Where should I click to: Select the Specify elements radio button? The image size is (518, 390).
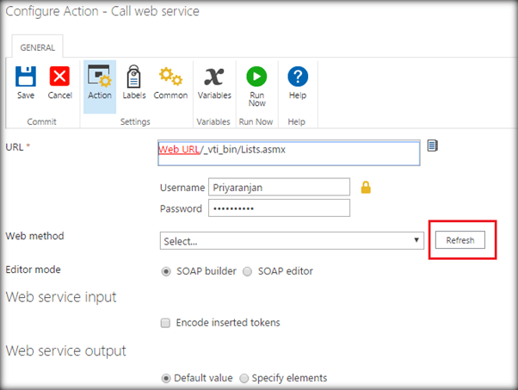click(x=244, y=378)
